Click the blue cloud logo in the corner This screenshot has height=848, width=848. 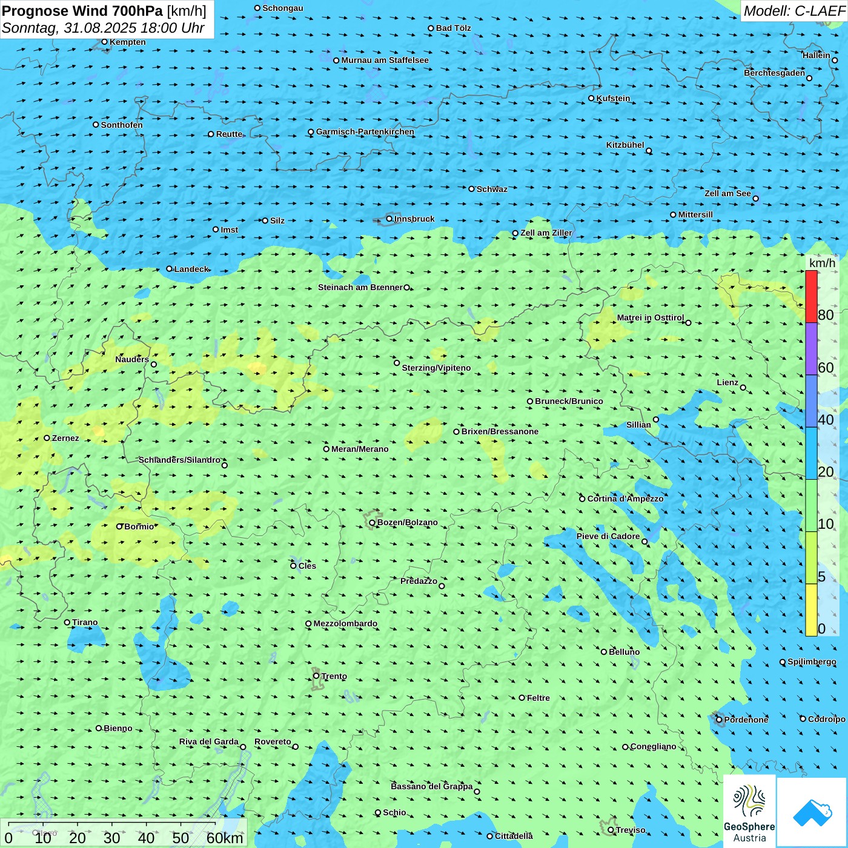(x=812, y=812)
